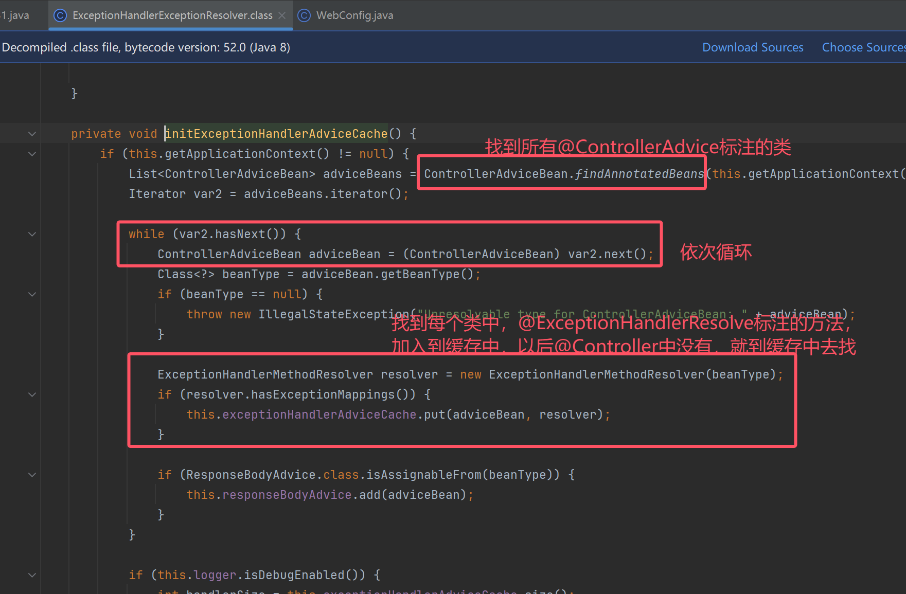
Task: Click the Download Sources link
Action: click(753, 47)
